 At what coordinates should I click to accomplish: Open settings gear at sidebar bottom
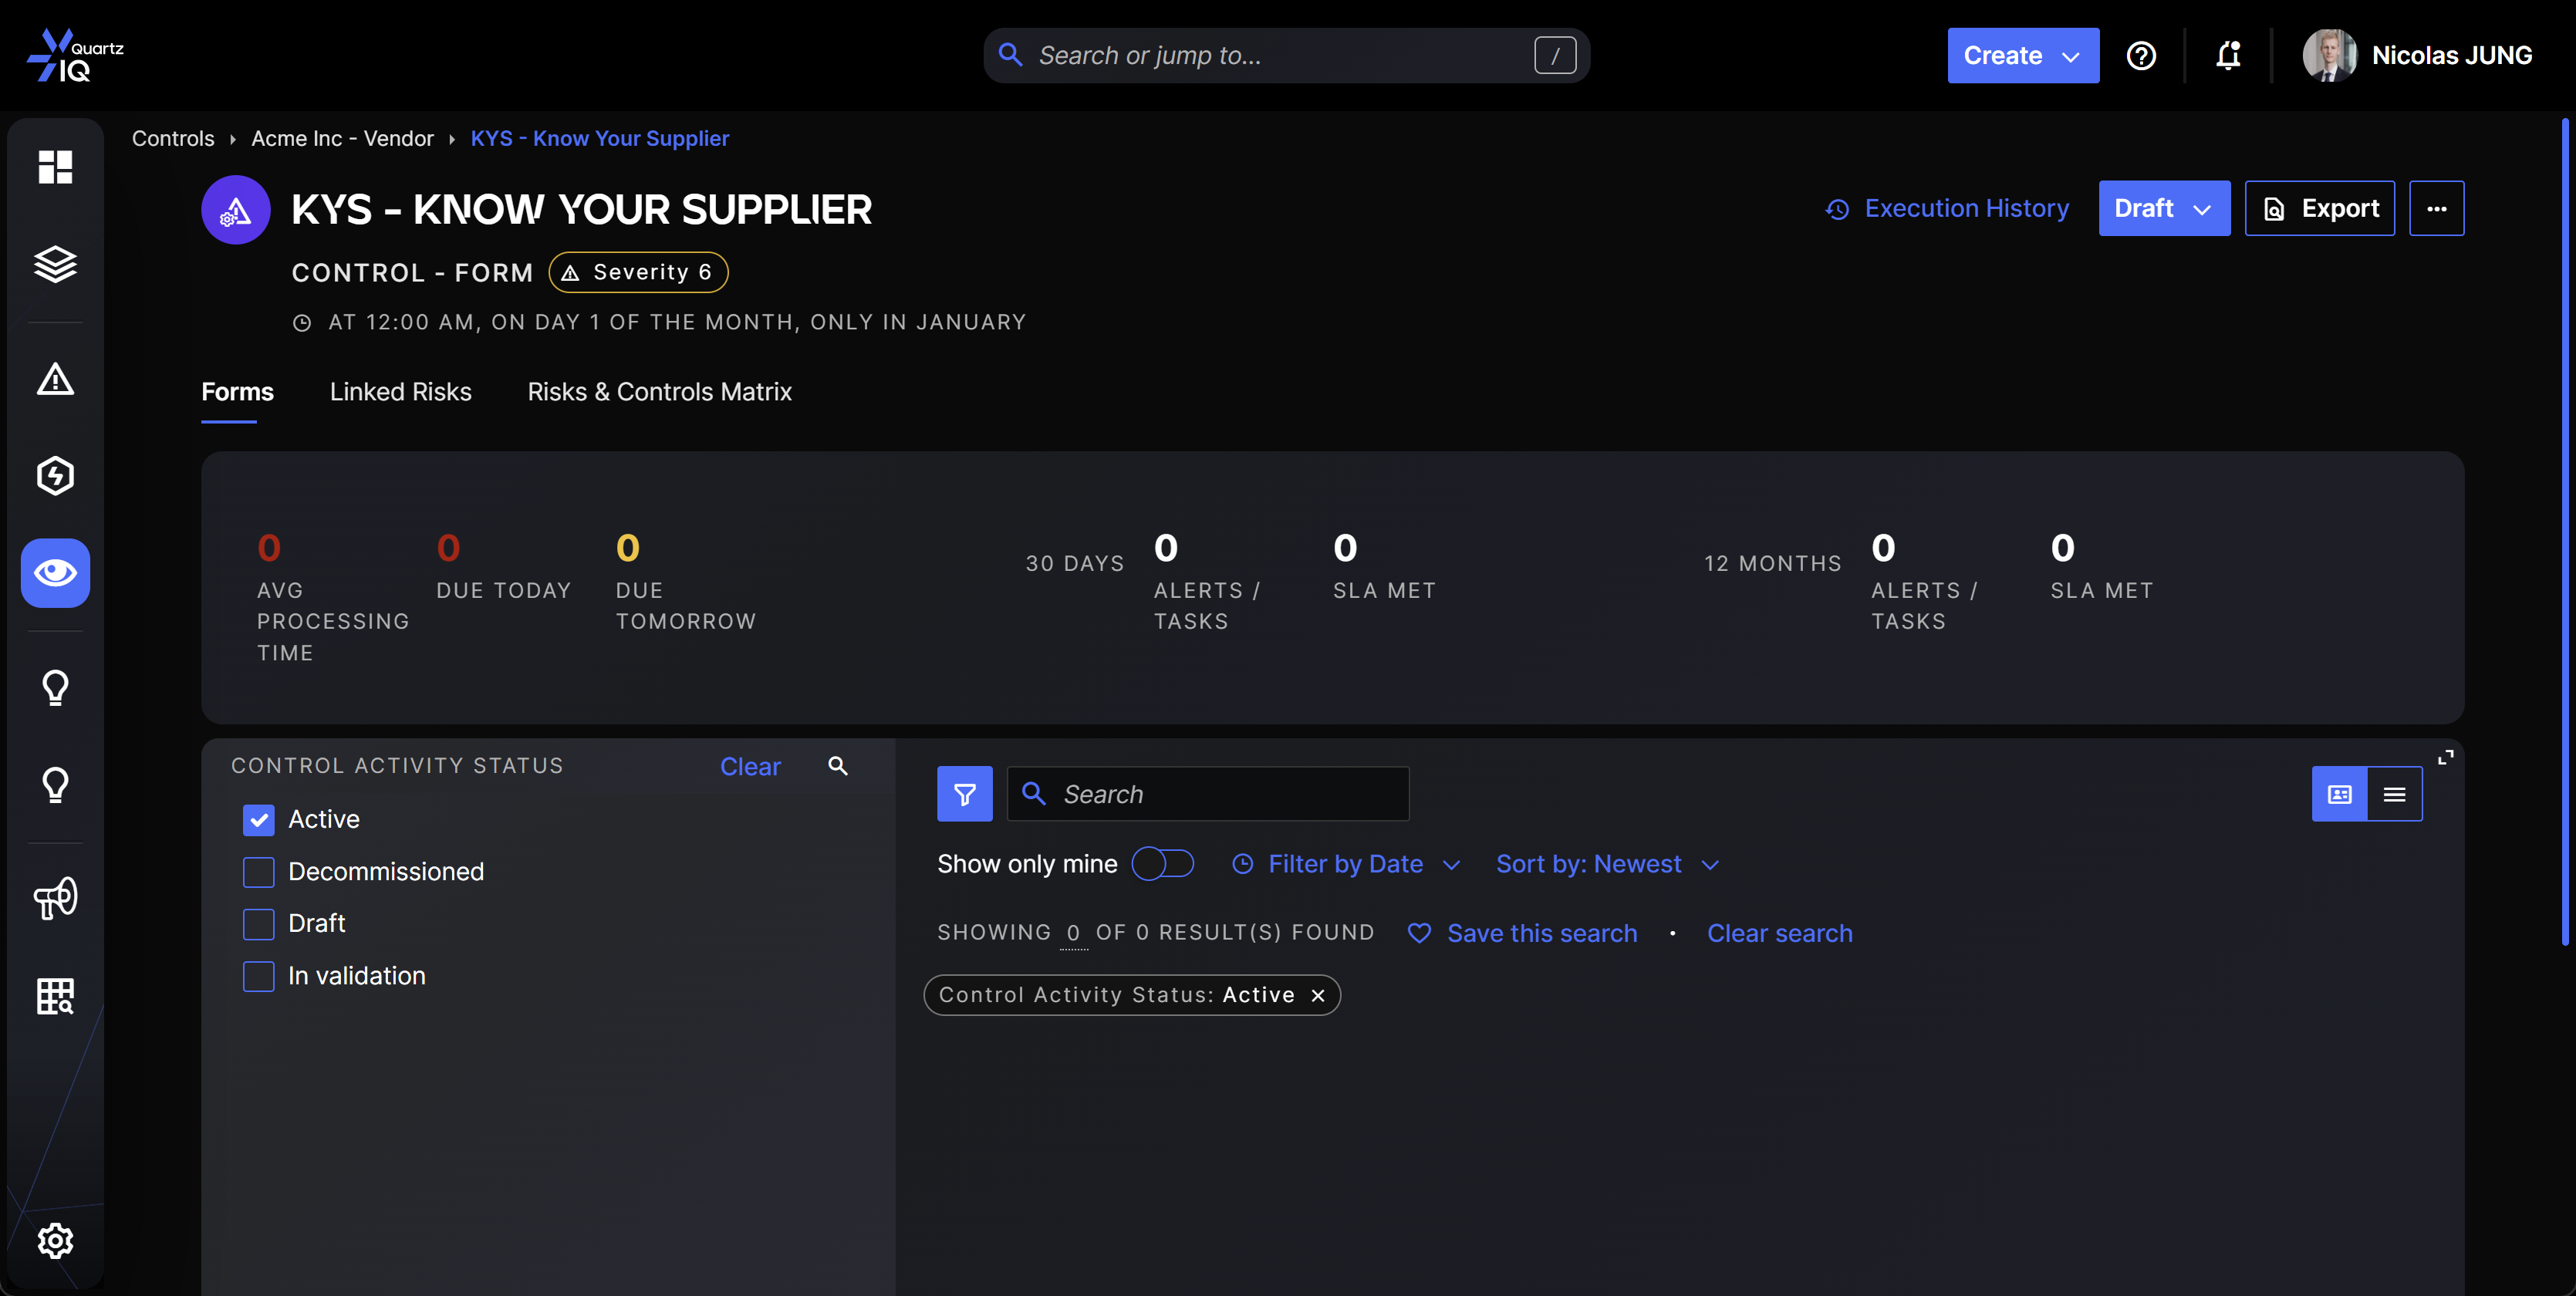point(55,1240)
